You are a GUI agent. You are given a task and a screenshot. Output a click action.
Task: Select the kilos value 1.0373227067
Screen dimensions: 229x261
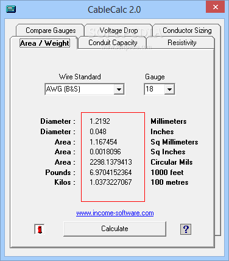pos(111,182)
